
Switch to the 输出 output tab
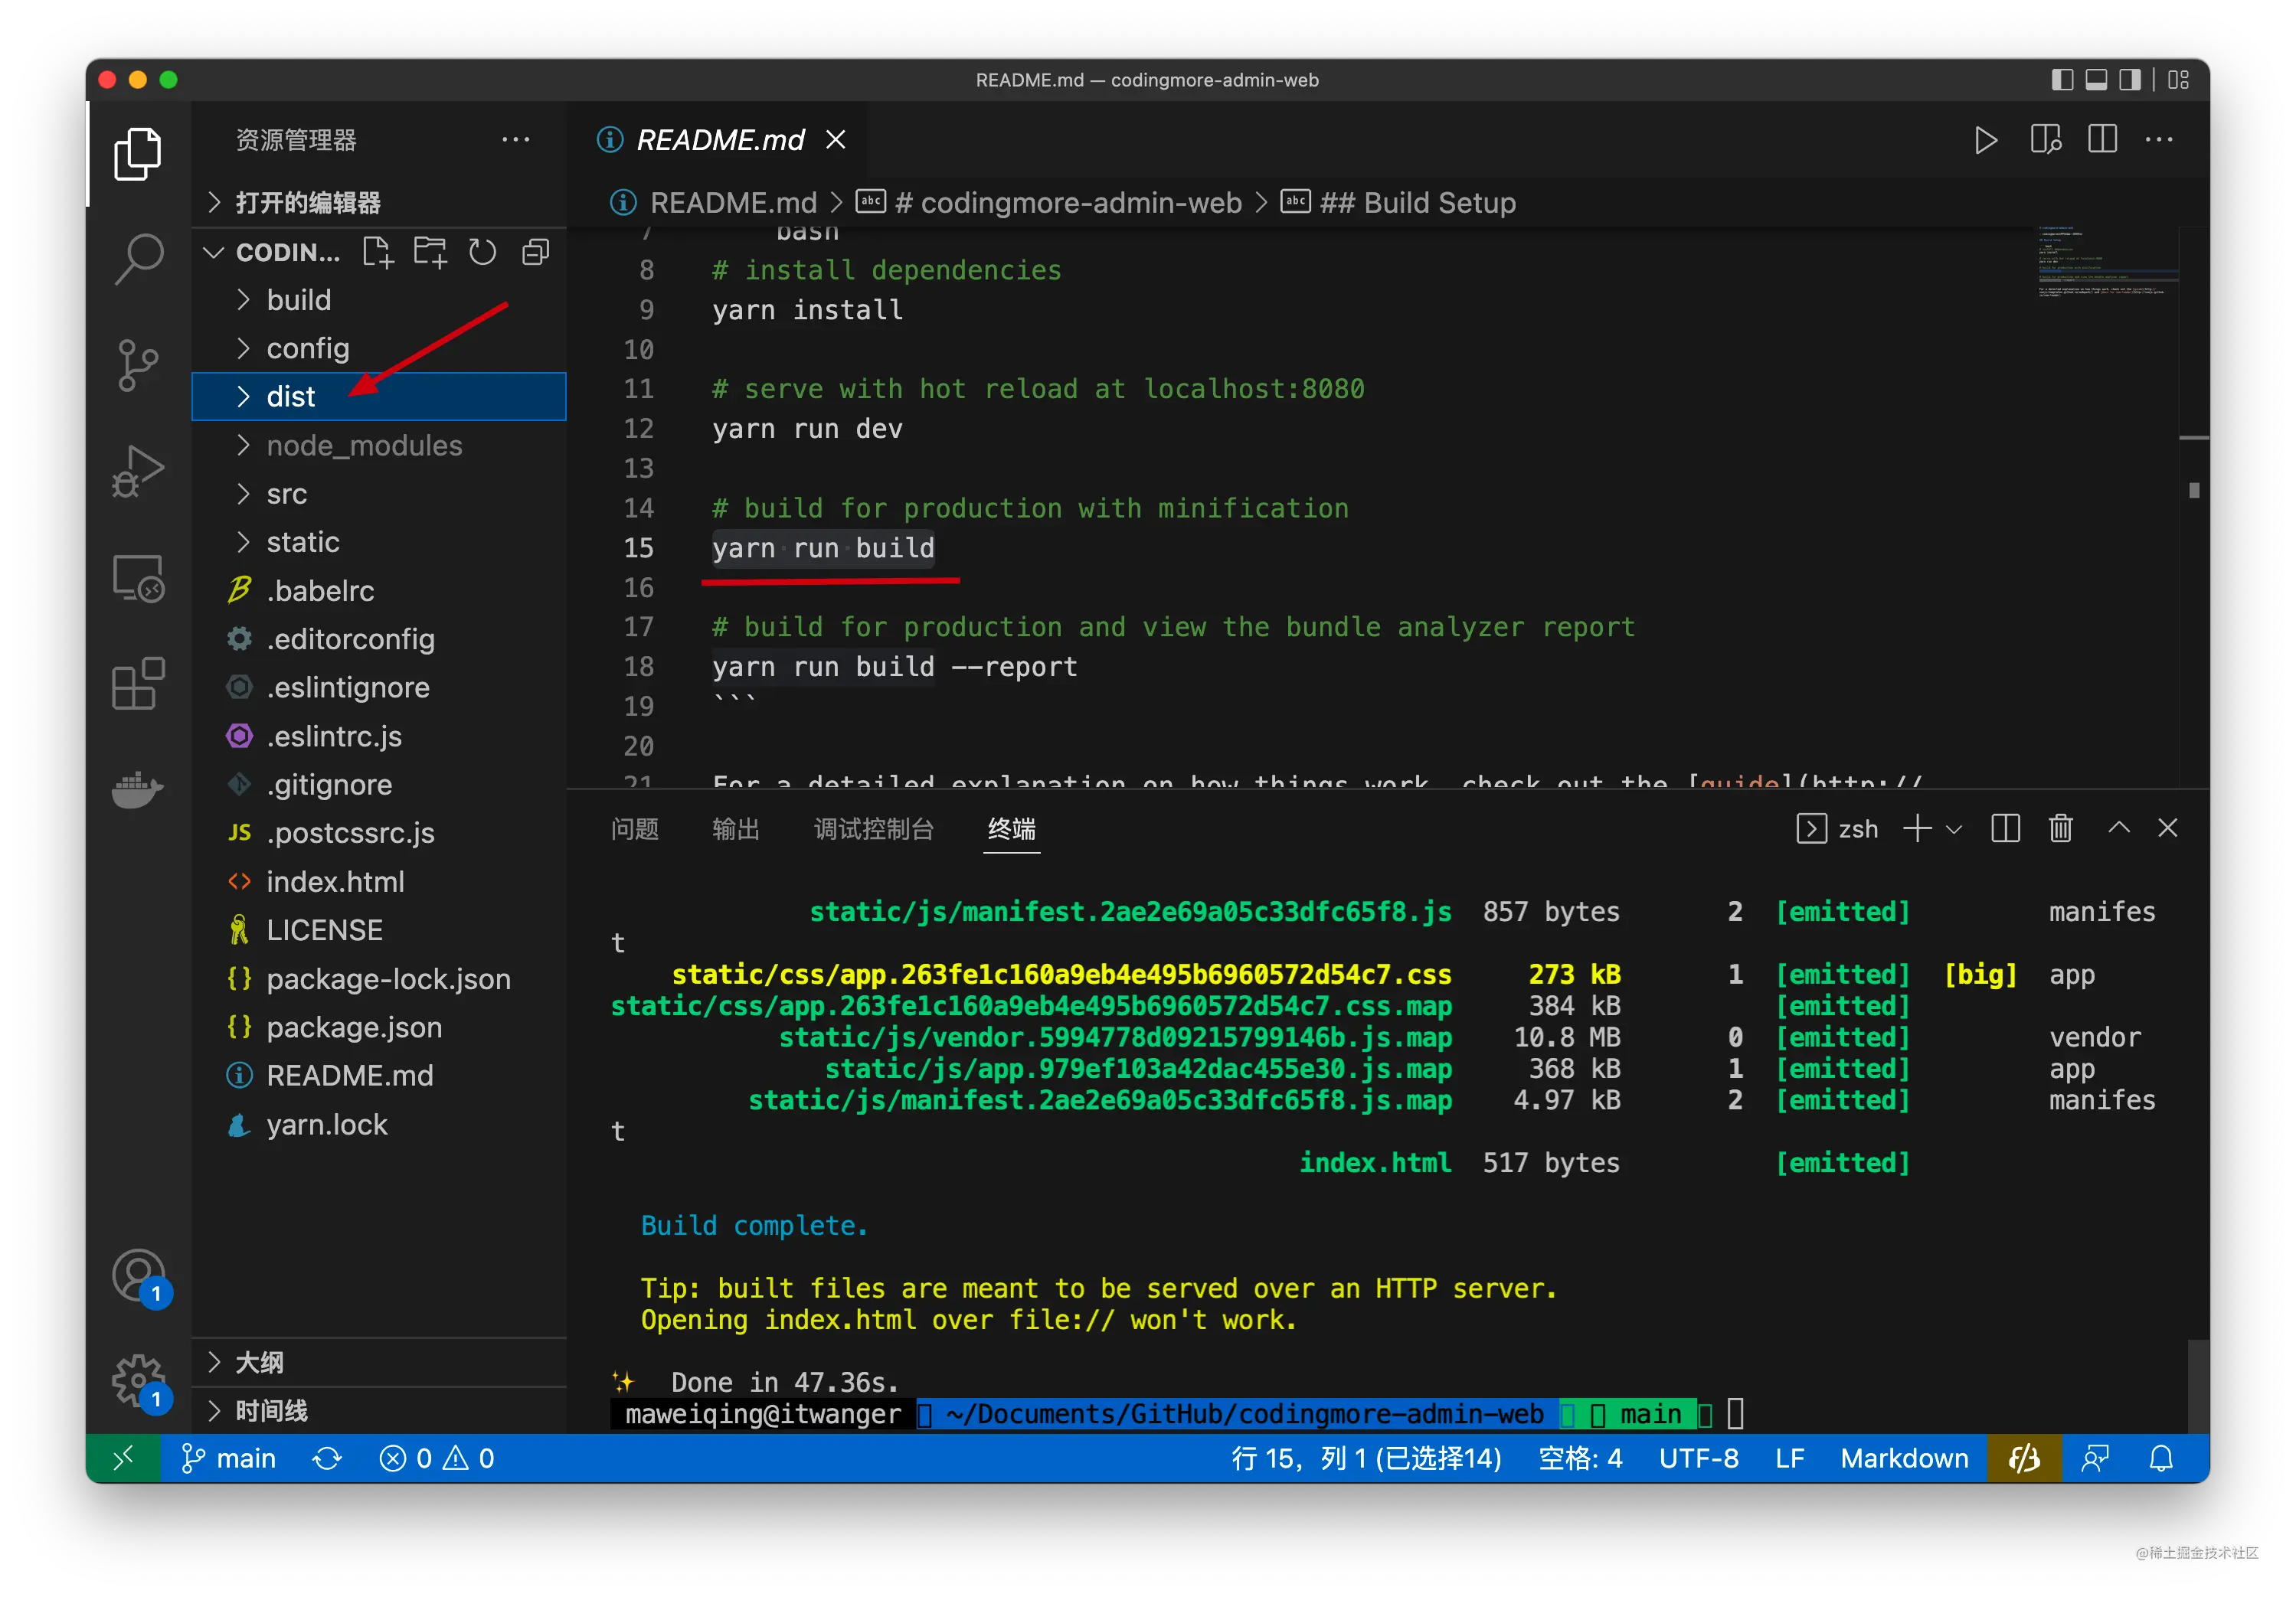735,828
